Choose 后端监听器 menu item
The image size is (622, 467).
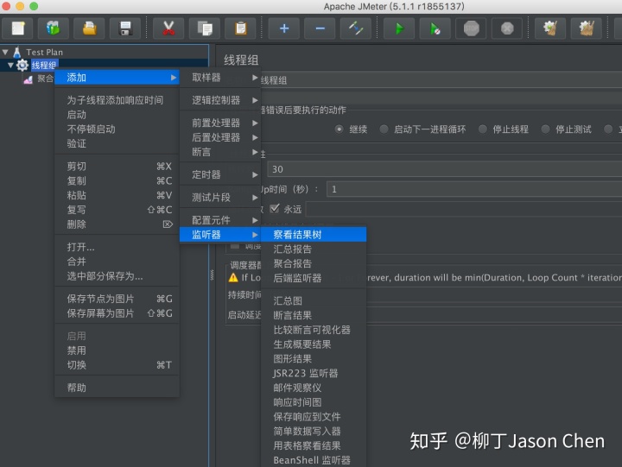click(314, 278)
